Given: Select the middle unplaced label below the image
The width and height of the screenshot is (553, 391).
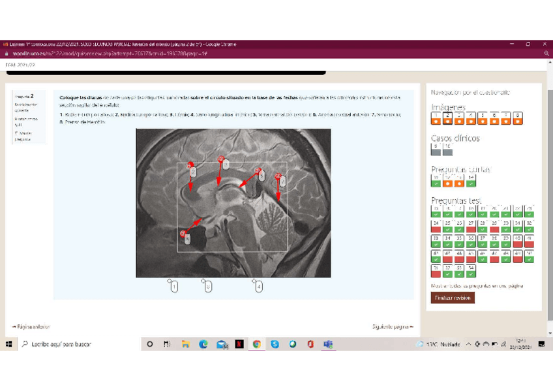Looking at the screenshot, I should click(x=208, y=287).
